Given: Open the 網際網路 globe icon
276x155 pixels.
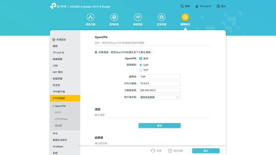Looking at the screenshot, I should pos(114,17).
